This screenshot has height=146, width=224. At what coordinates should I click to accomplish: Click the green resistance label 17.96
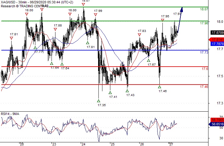coord(204,23)
